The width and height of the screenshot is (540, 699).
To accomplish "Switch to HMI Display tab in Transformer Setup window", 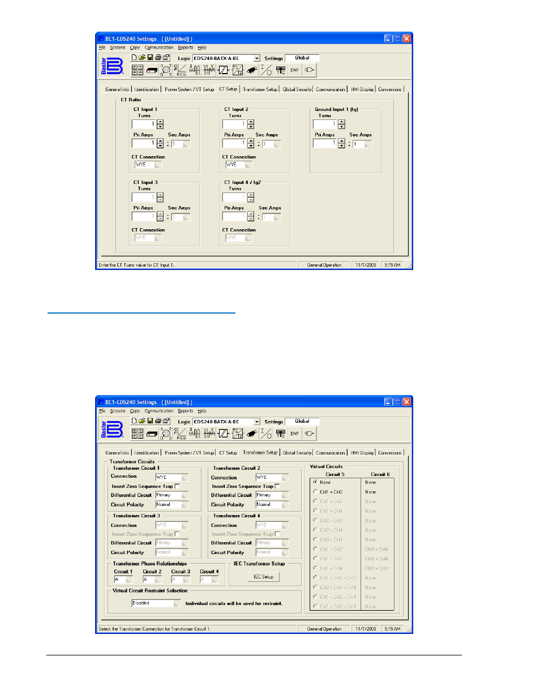I will click(362, 453).
